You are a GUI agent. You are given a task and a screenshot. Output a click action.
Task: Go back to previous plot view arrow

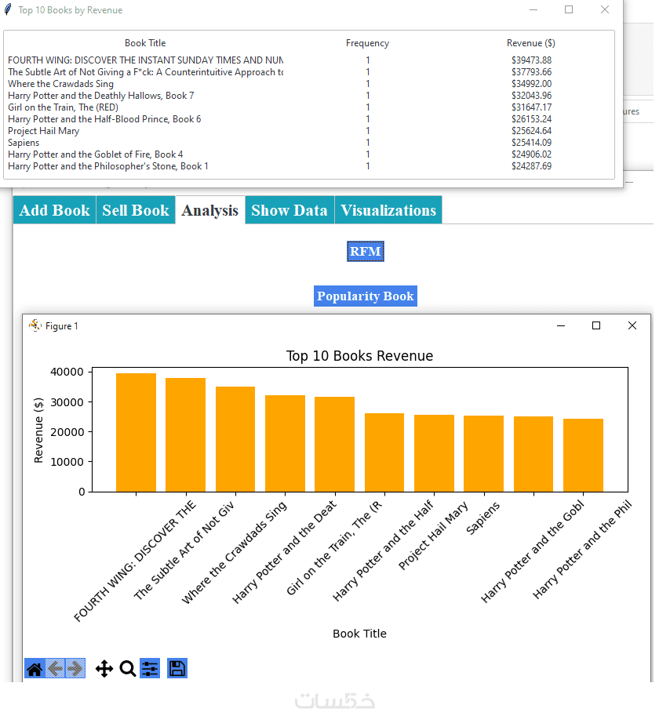pyautogui.click(x=55, y=668)
